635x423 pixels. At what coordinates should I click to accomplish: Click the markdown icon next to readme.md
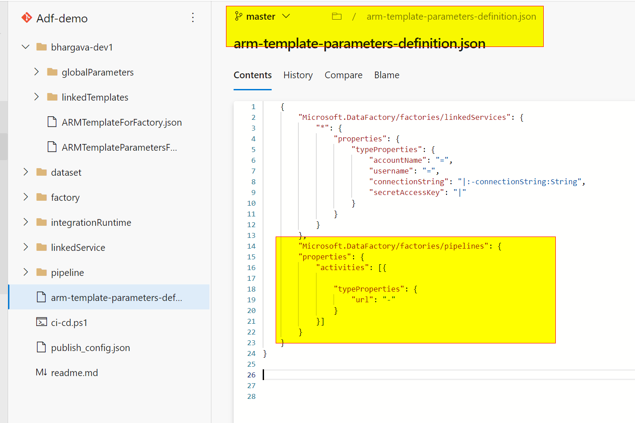coord(41,372)
